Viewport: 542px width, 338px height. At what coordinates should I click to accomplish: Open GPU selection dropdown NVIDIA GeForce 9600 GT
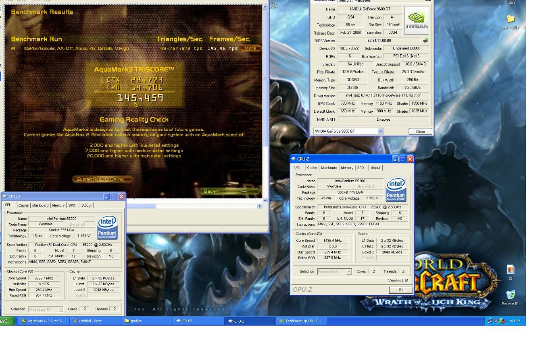tap(348, 131)
